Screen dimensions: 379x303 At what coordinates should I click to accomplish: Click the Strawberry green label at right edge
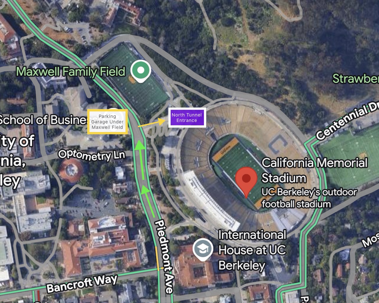tap(355, 79)
